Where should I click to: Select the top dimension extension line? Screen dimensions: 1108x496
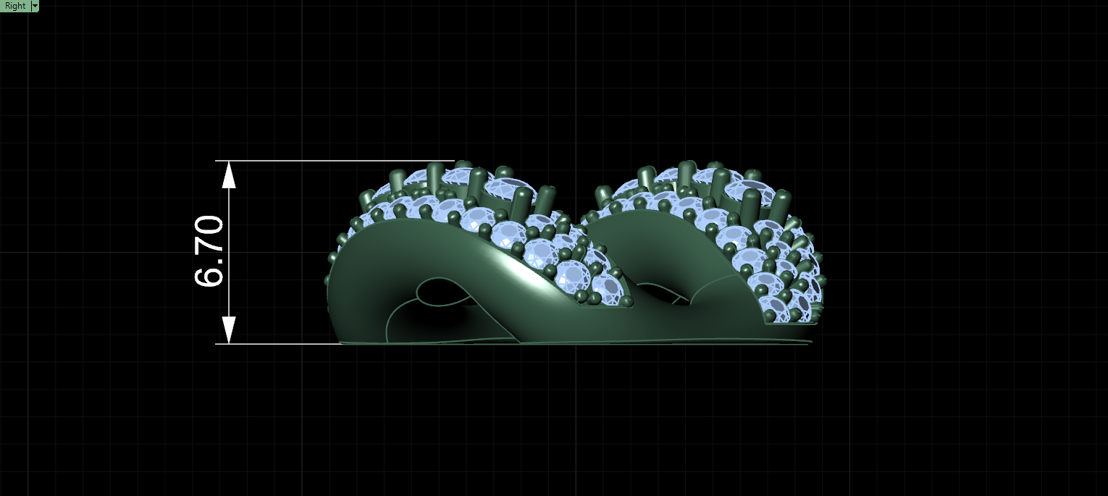[x=335, y=161]
